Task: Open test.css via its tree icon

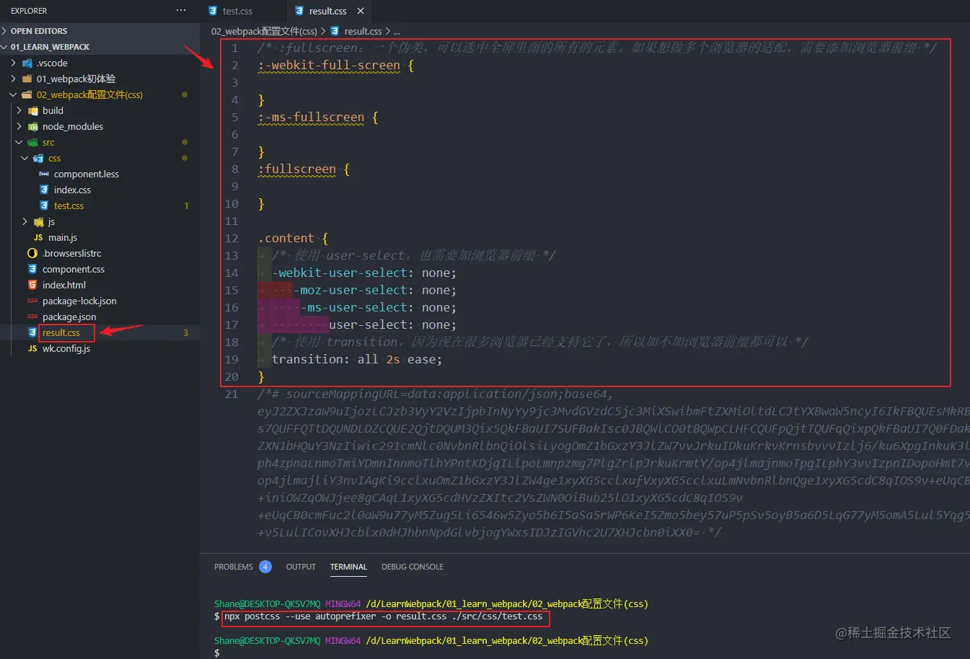Action: [44, 205]
